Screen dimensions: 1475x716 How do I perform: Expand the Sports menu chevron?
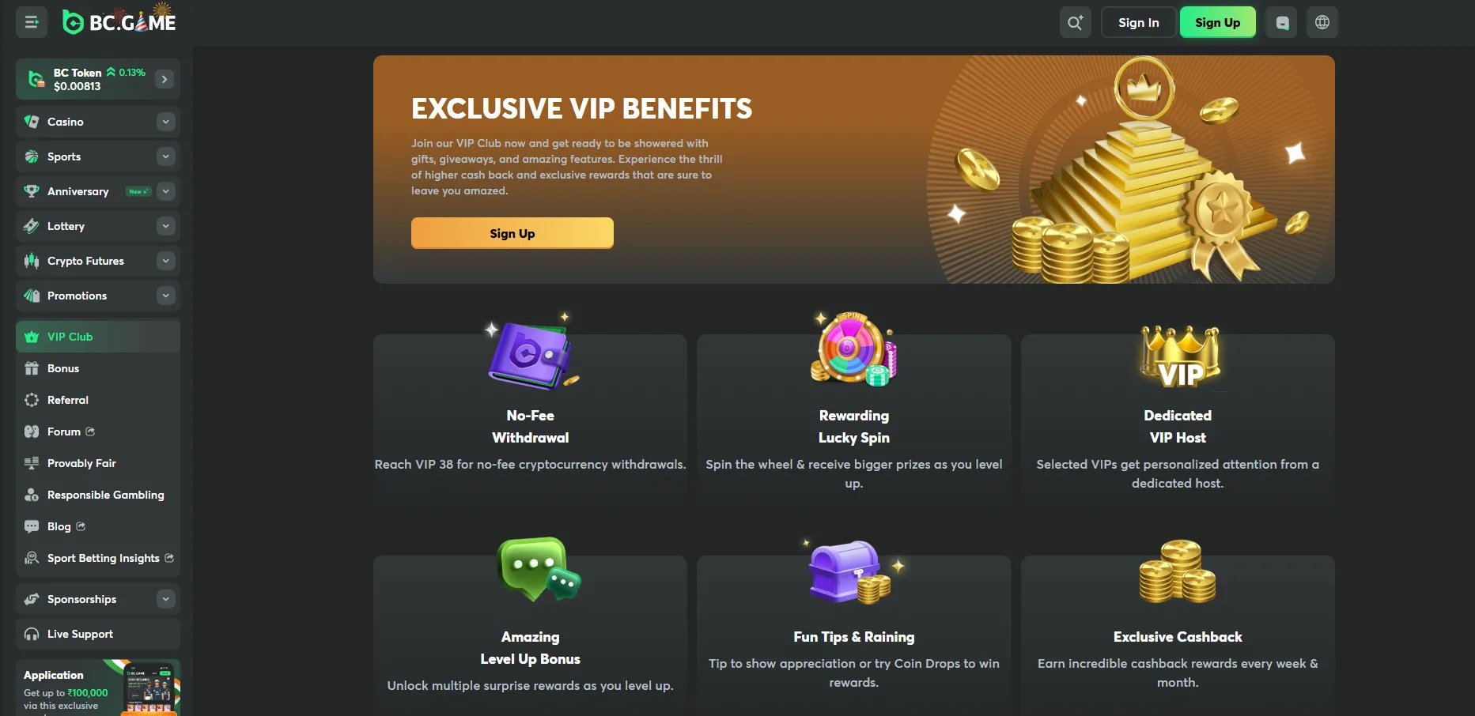165,156
